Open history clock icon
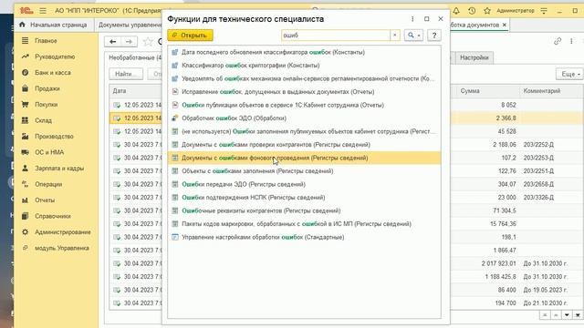The image size is (584, 328). click(472, 11)
